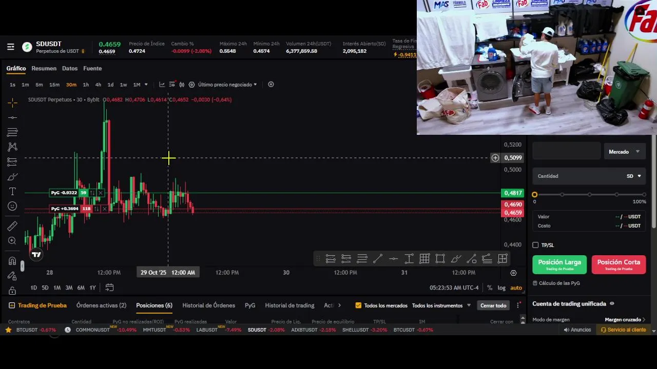Open Historial de Órdenes tab

click(208, 305)
